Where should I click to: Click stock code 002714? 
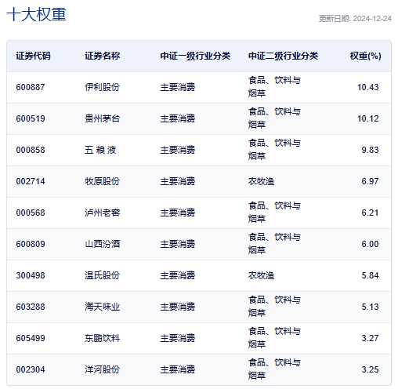pyautogui.click(x=31, y=181)
